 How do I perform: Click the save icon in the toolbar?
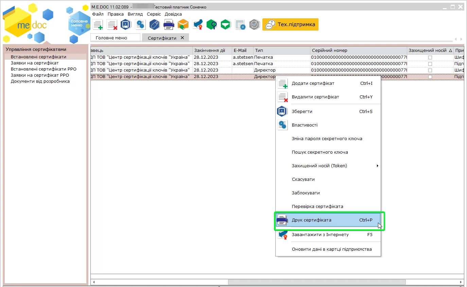point(126,25)
